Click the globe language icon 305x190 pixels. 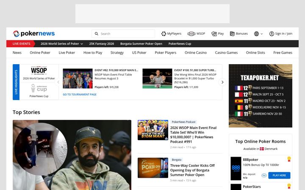click(x=256, y=34)
